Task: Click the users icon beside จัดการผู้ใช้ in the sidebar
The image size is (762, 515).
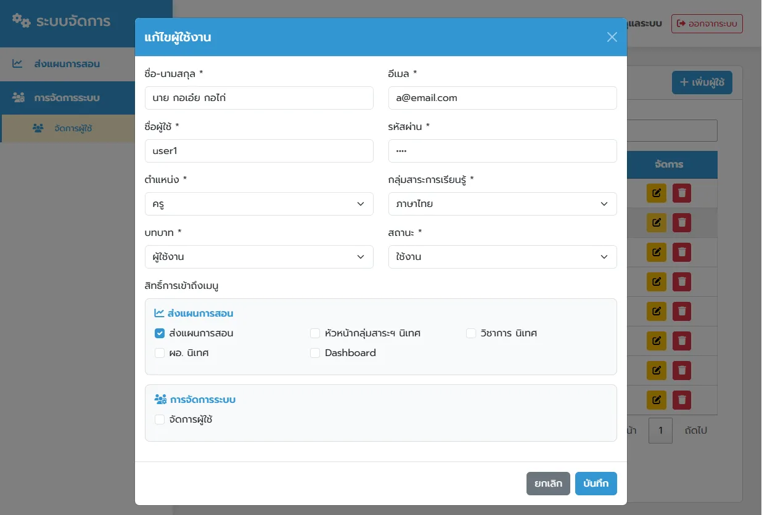Action: pos(38,128)
